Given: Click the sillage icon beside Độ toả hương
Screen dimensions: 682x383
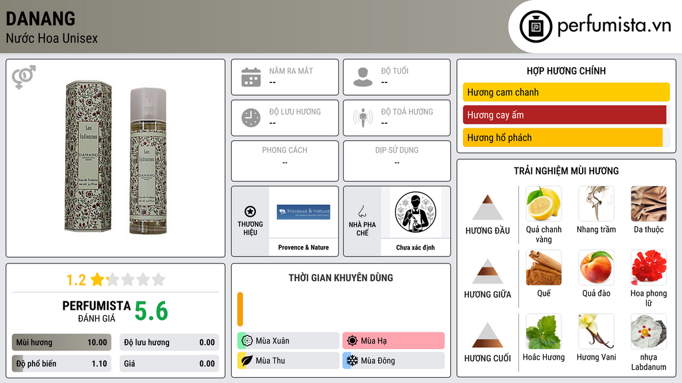Looking at the screenshot, I should click(x=363, y=118).
